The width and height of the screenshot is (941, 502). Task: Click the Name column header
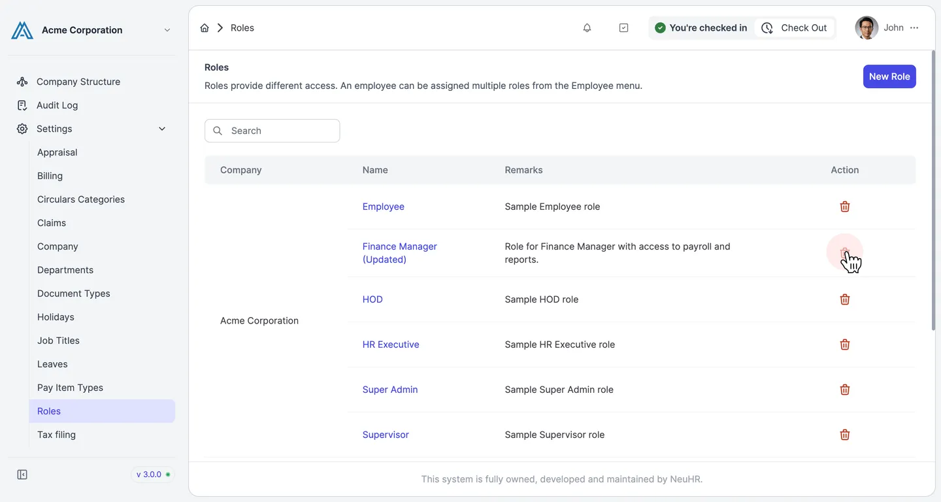pyautogui.click(x=375, y=170)
